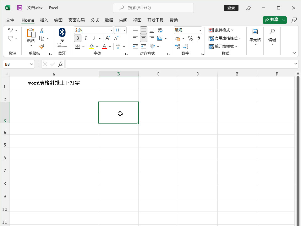Expand the formula bar
The height and width of the screenshot is (226, 301).
pyautogui.click(x=296, y=63)
